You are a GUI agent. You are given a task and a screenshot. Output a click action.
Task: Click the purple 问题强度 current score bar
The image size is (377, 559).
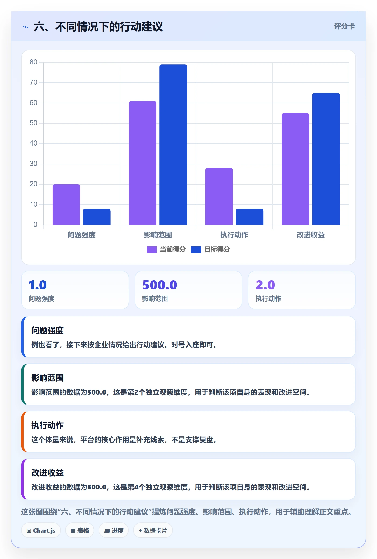coord(66,205)
